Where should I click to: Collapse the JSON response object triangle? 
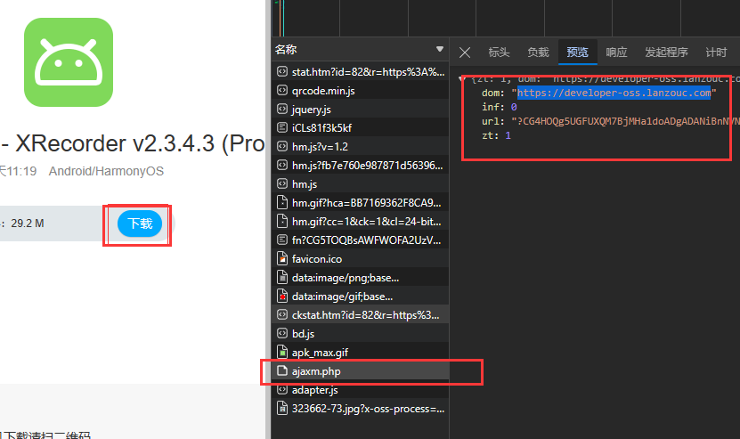click(x=461, y=79)
